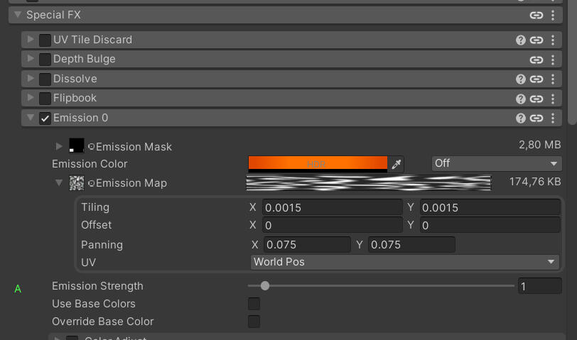
Task: Open the kebab menu on Dissolve row
Action: [553, 79]
